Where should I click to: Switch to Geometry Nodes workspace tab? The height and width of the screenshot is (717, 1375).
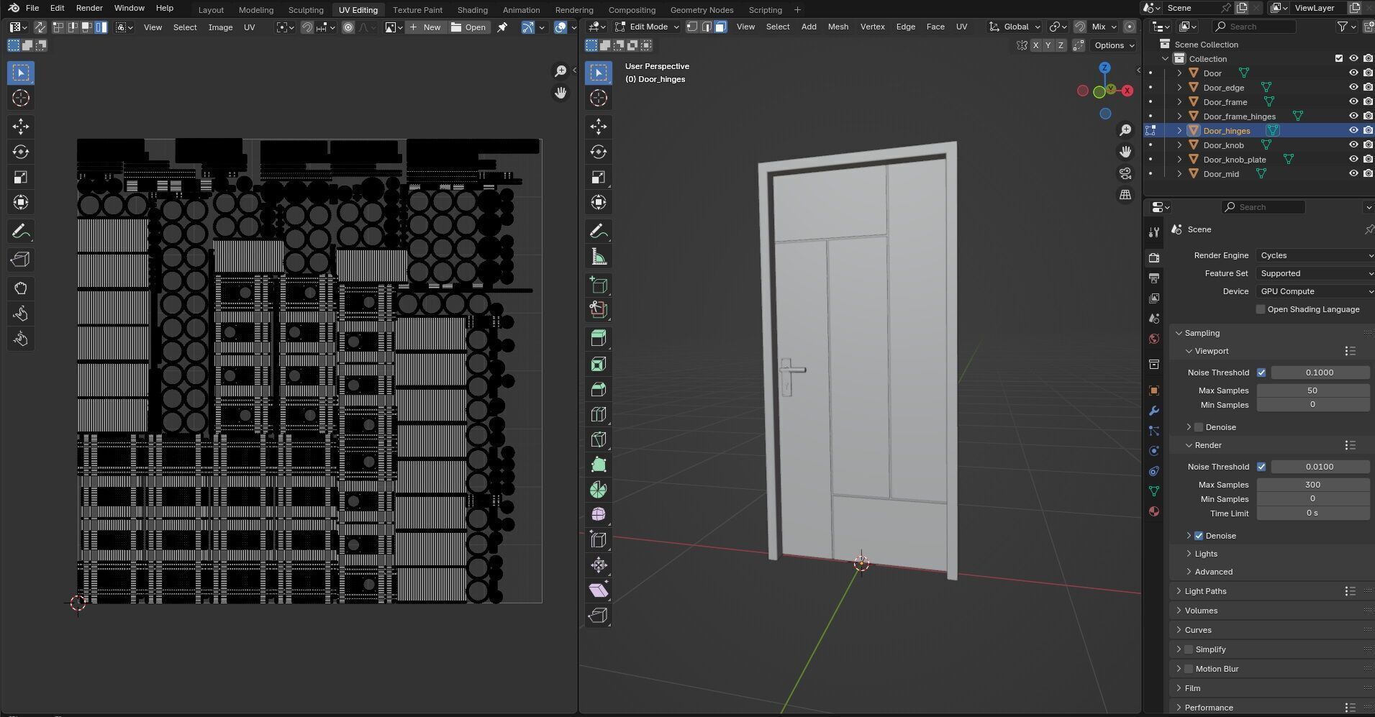coord(702,10)
